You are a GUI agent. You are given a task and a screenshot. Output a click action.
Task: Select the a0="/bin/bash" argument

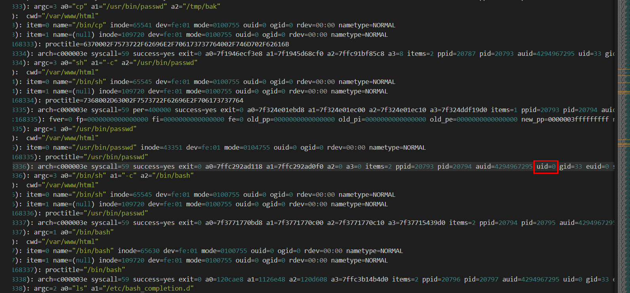87,232
